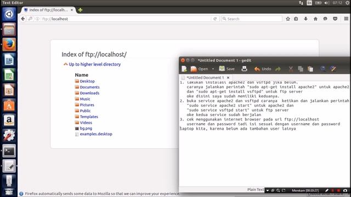Open System Settings from launcher
351x197 pixels.
(x=9, y=136)
